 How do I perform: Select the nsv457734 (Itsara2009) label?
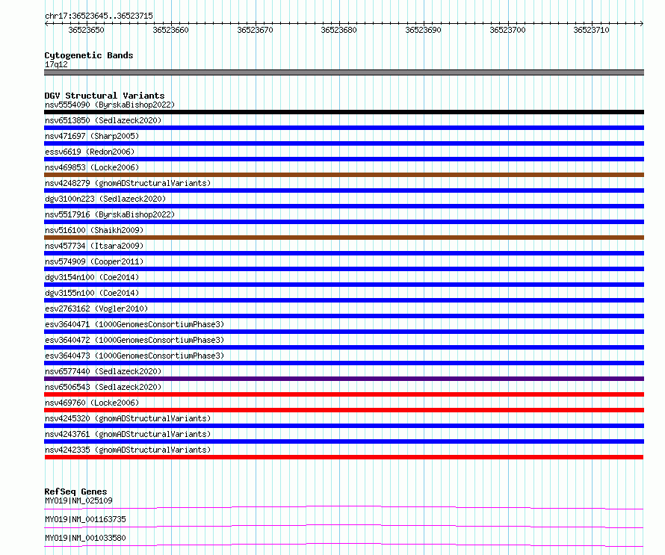point(94,246)
